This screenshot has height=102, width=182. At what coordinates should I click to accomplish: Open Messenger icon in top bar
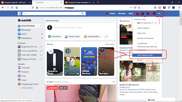click(x=142, y=14)
